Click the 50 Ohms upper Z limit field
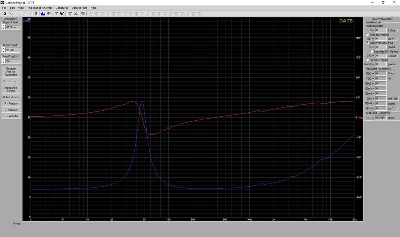Screen dimensions: 400x237 pos(13,27)
